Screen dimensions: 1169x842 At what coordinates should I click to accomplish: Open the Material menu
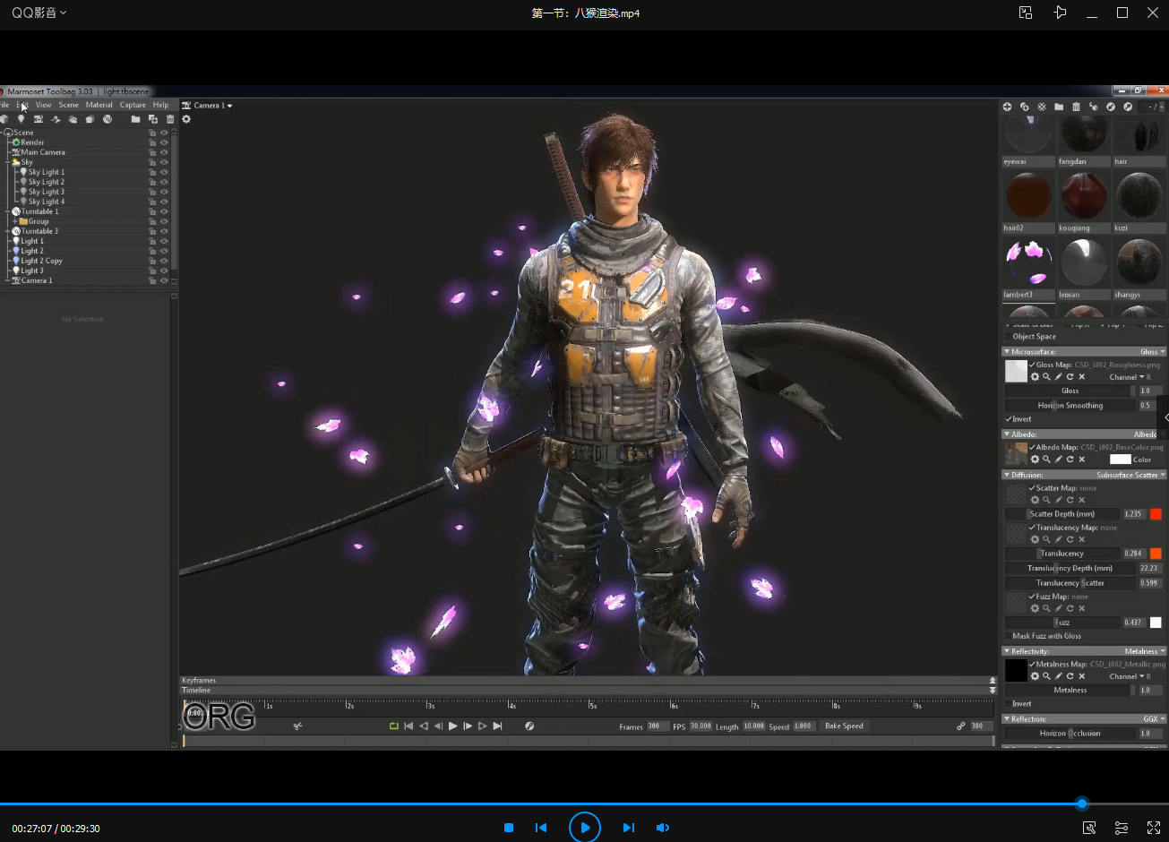pyautogui.click(x=99, y=105)
